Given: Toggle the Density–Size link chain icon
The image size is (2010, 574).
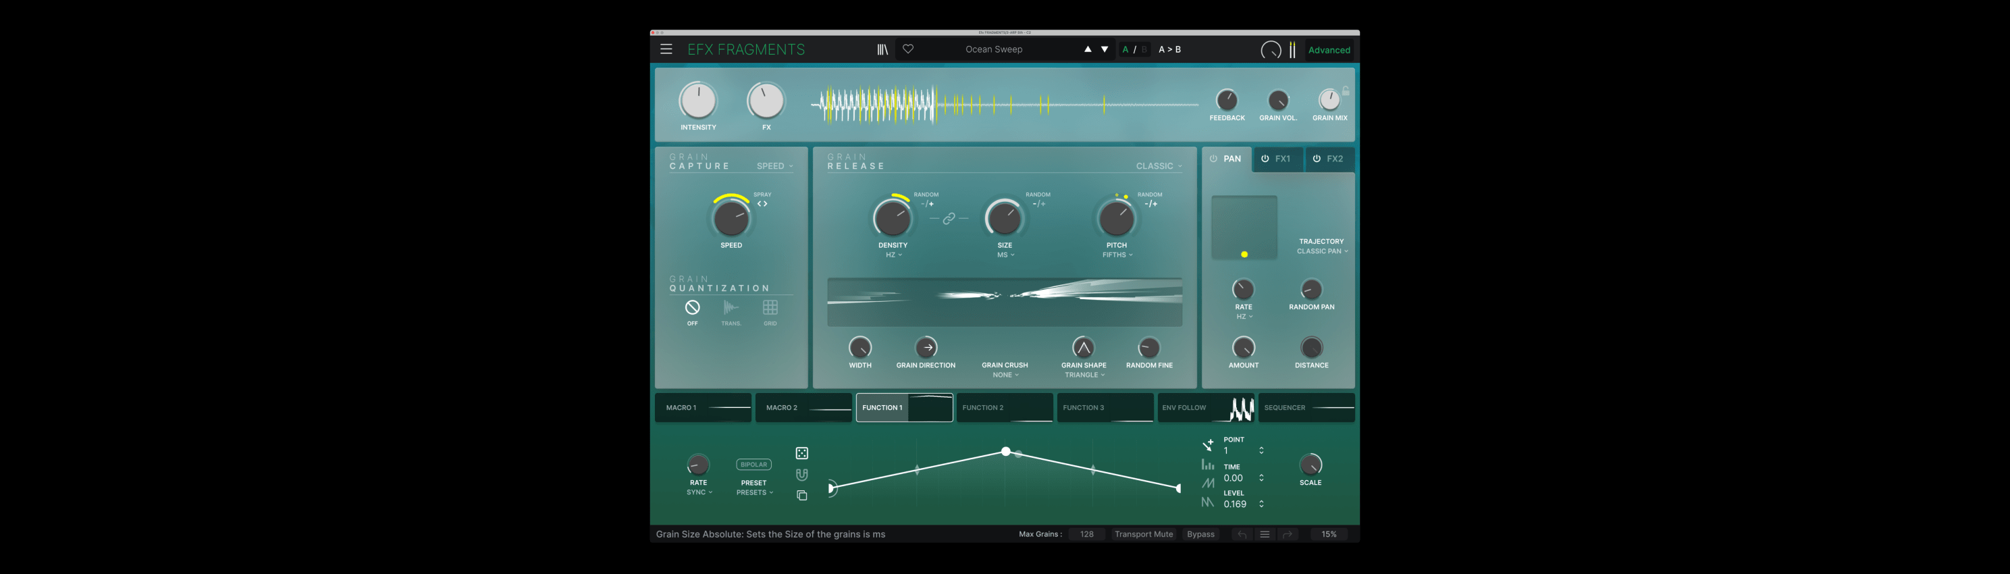Looking at the screenshot, I should [x=949, y=218].
